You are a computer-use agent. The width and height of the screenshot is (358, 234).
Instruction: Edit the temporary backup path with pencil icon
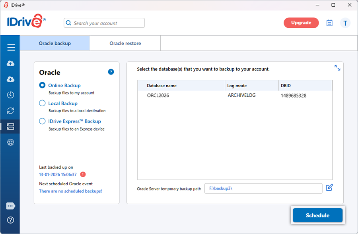pos(329,188)
